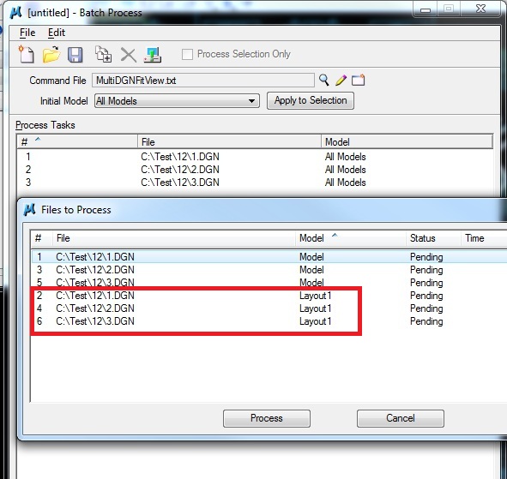Click inside the Command File text field
This screenshot has width=507, height=479.
pos(203,80)
